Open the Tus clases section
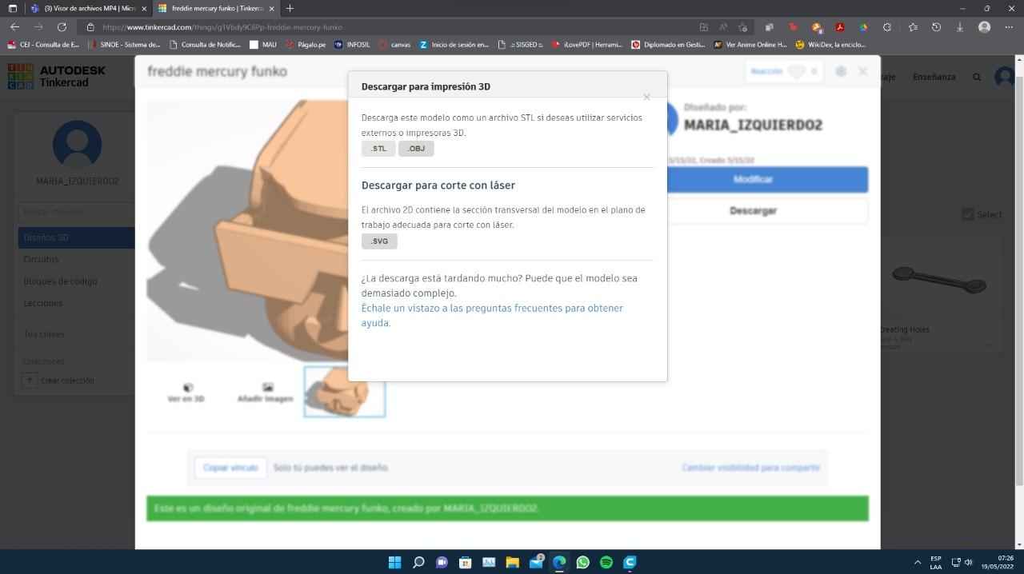Viewport: 1024px width, 574px height. [44, 334]
